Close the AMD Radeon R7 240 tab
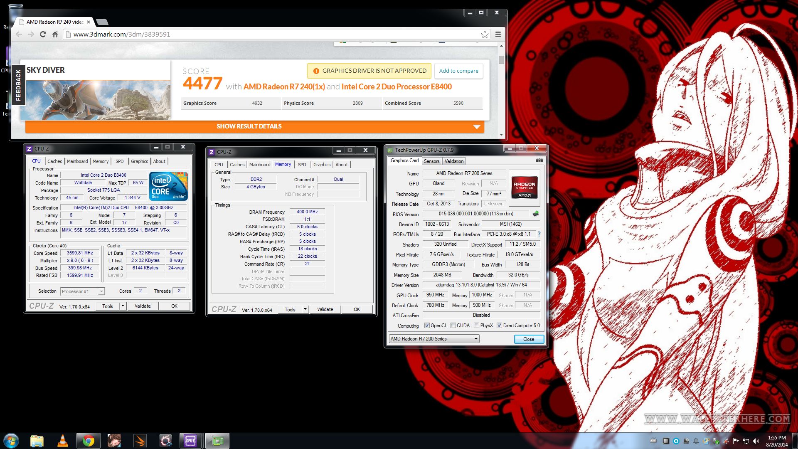 tap(89, 22)
